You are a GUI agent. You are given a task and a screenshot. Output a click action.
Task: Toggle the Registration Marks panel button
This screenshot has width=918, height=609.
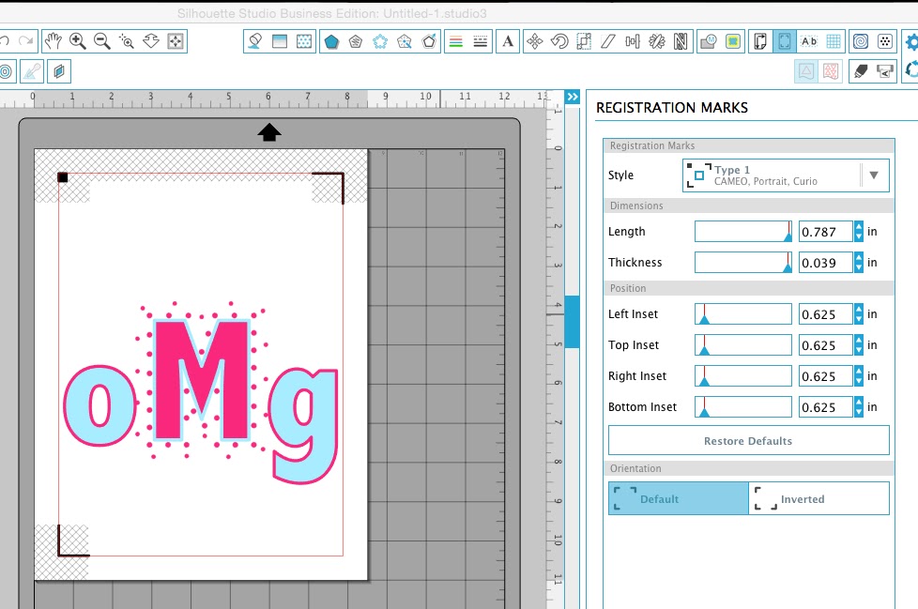pyautogui.click(x=785, y=41)
